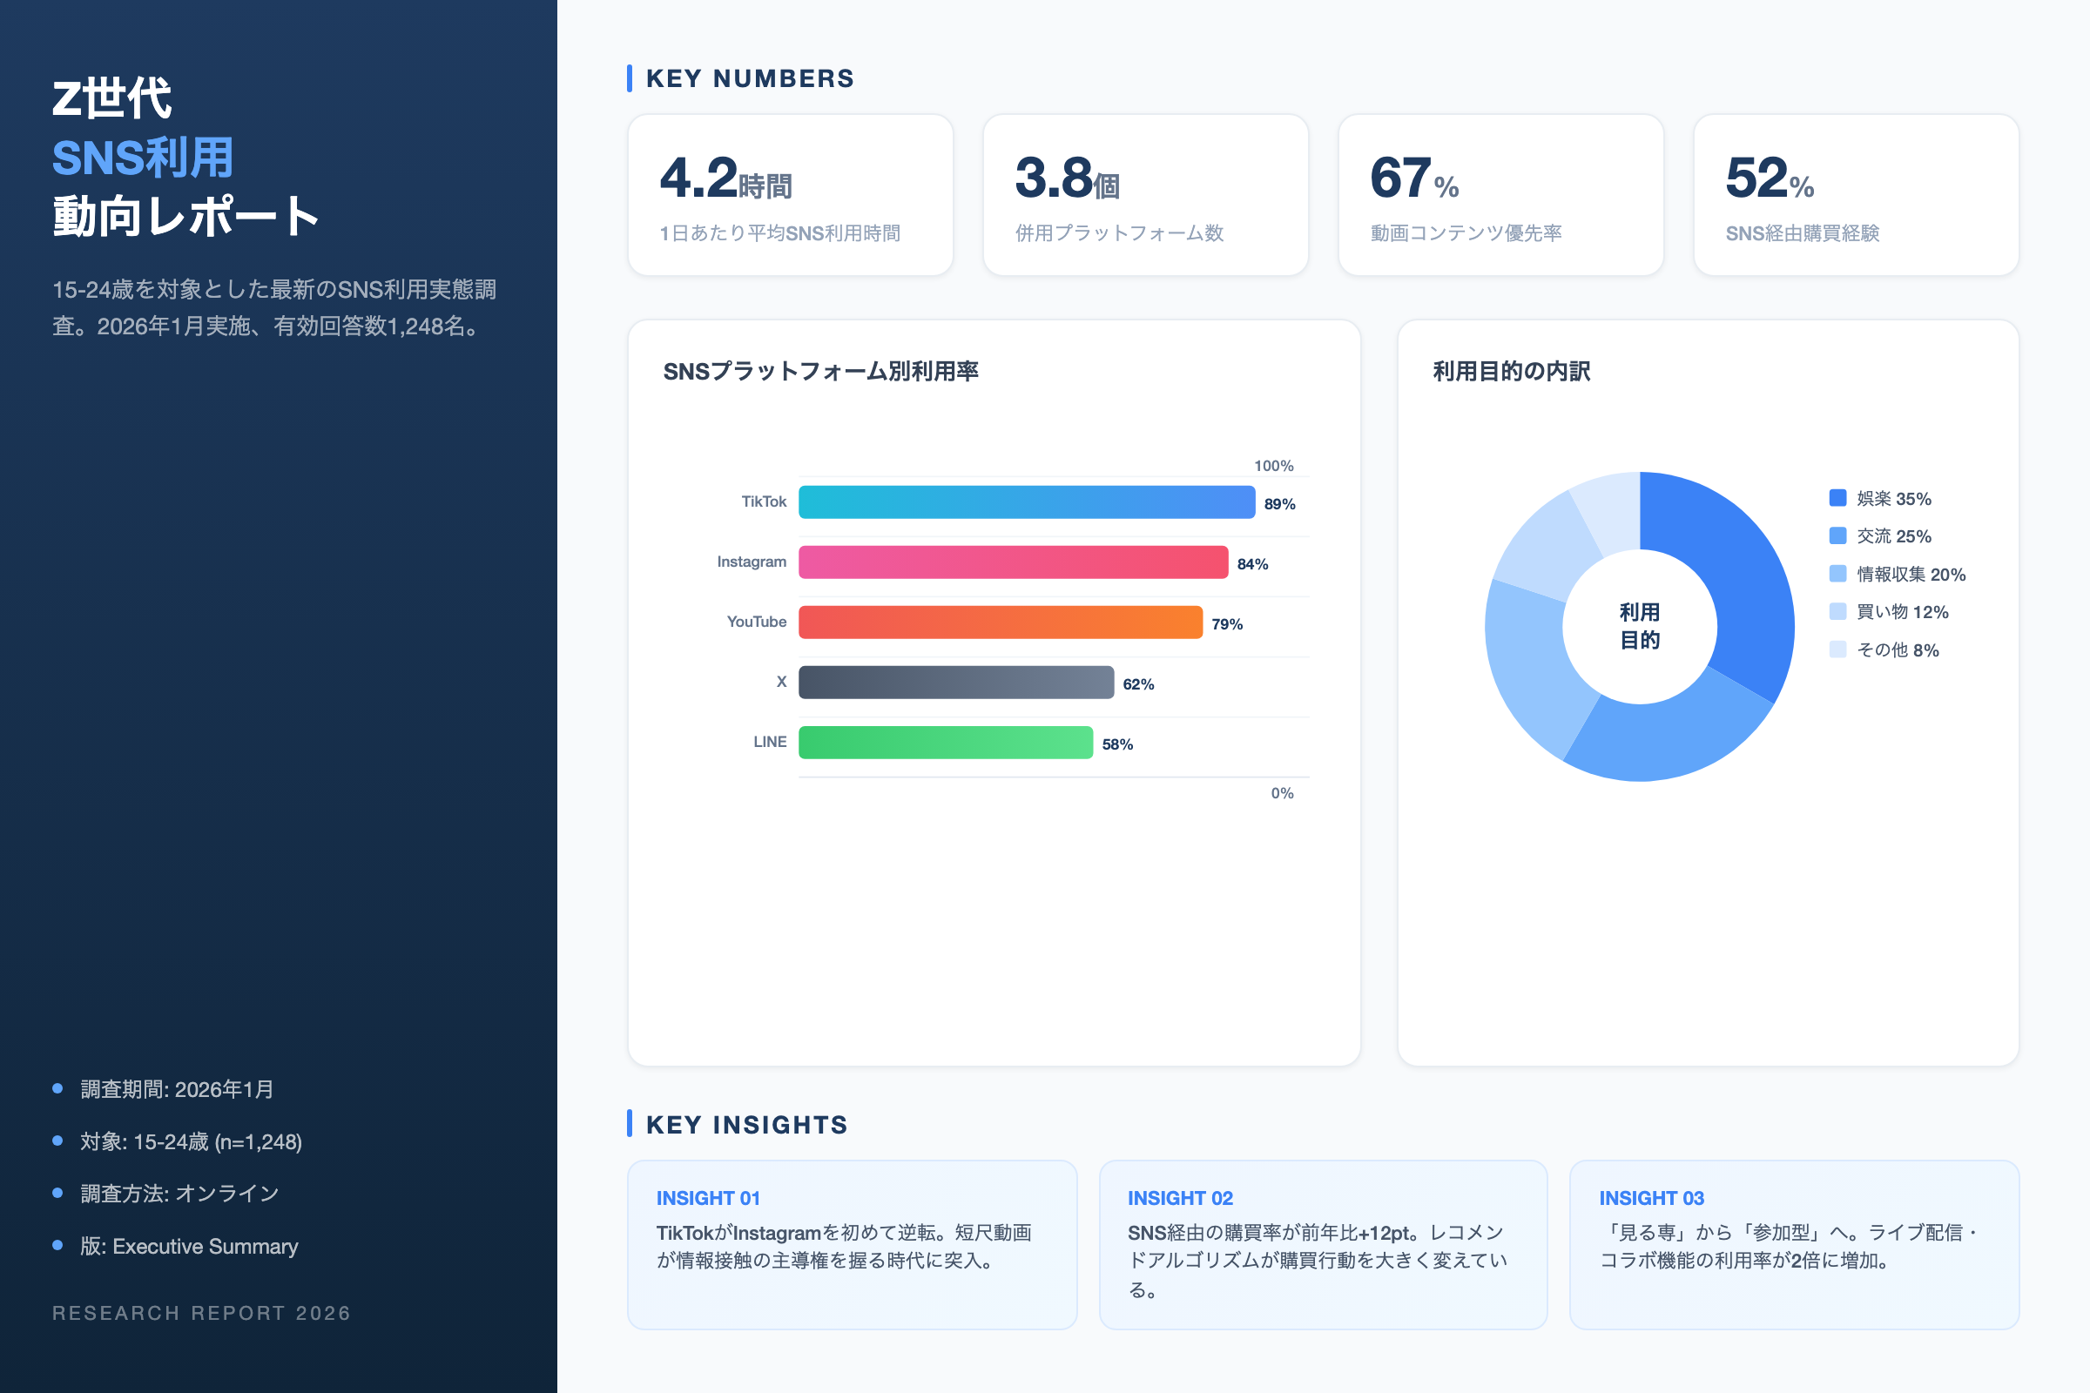
Task: Select the 買い物 12% legend marker
Action: 1837,612
